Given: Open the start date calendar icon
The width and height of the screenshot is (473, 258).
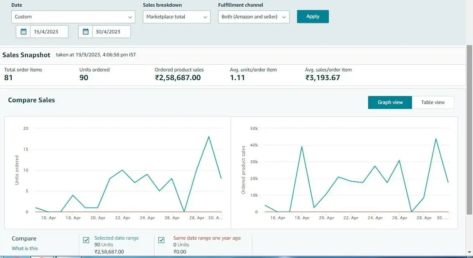Looking at the screenshot, I should [23, 32].
